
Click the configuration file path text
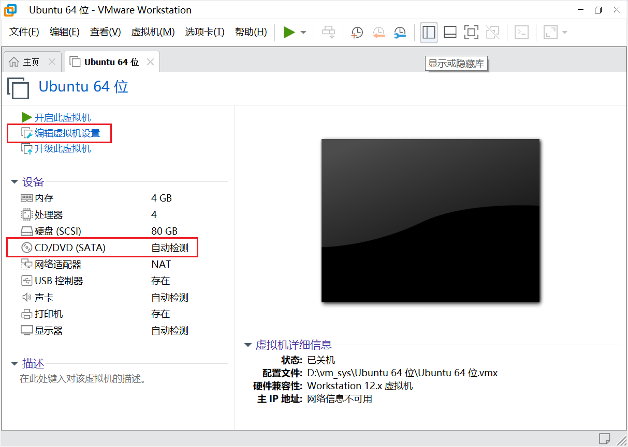(402, 373)
